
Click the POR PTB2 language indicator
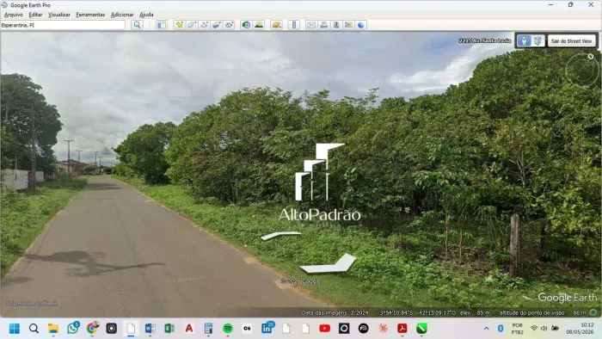[x=517, y=329]
